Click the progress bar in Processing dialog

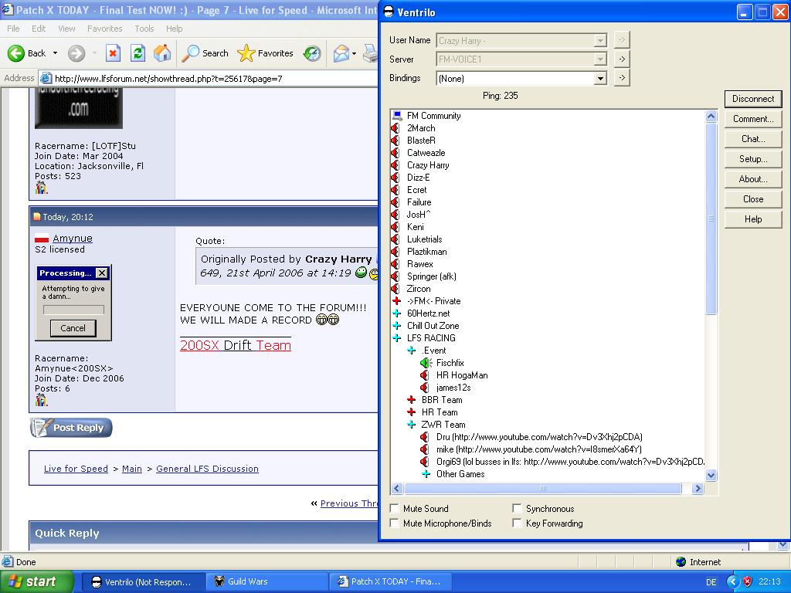[x=73, y=310]
